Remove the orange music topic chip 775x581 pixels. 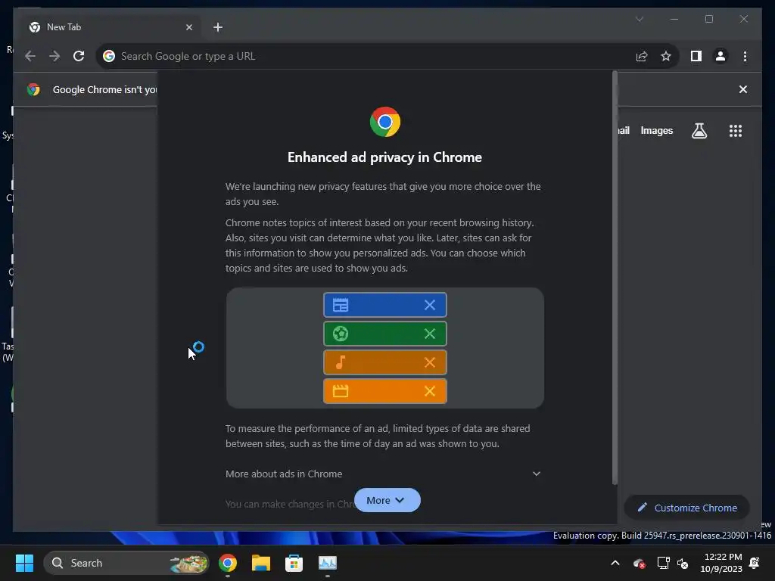pyautogui.click(x=430, y=362)
